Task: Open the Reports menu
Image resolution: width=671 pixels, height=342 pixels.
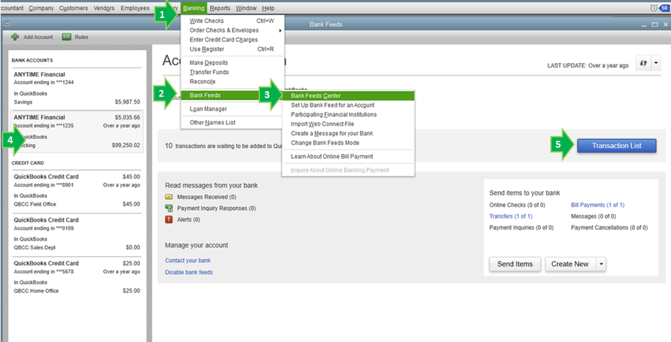Action: pyautogui.click(x=220, y=8)
